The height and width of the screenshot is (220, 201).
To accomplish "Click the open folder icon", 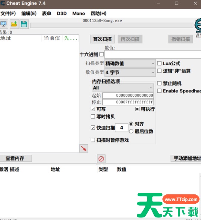I will point(14,24).
